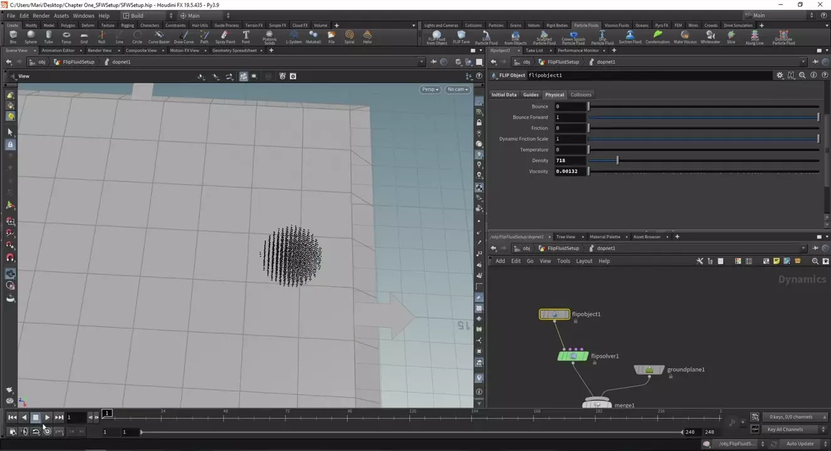
Task: Open the Persp viewport dropdown
Action: click(x=430, y=90)
